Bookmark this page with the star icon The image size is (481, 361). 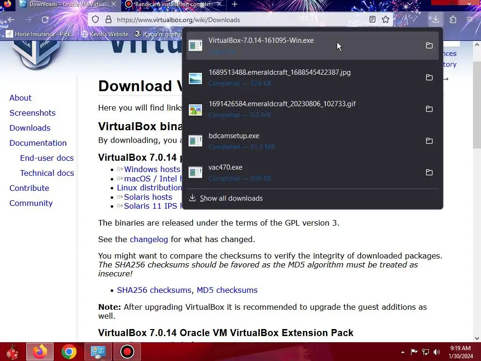[x=386, y=20]
